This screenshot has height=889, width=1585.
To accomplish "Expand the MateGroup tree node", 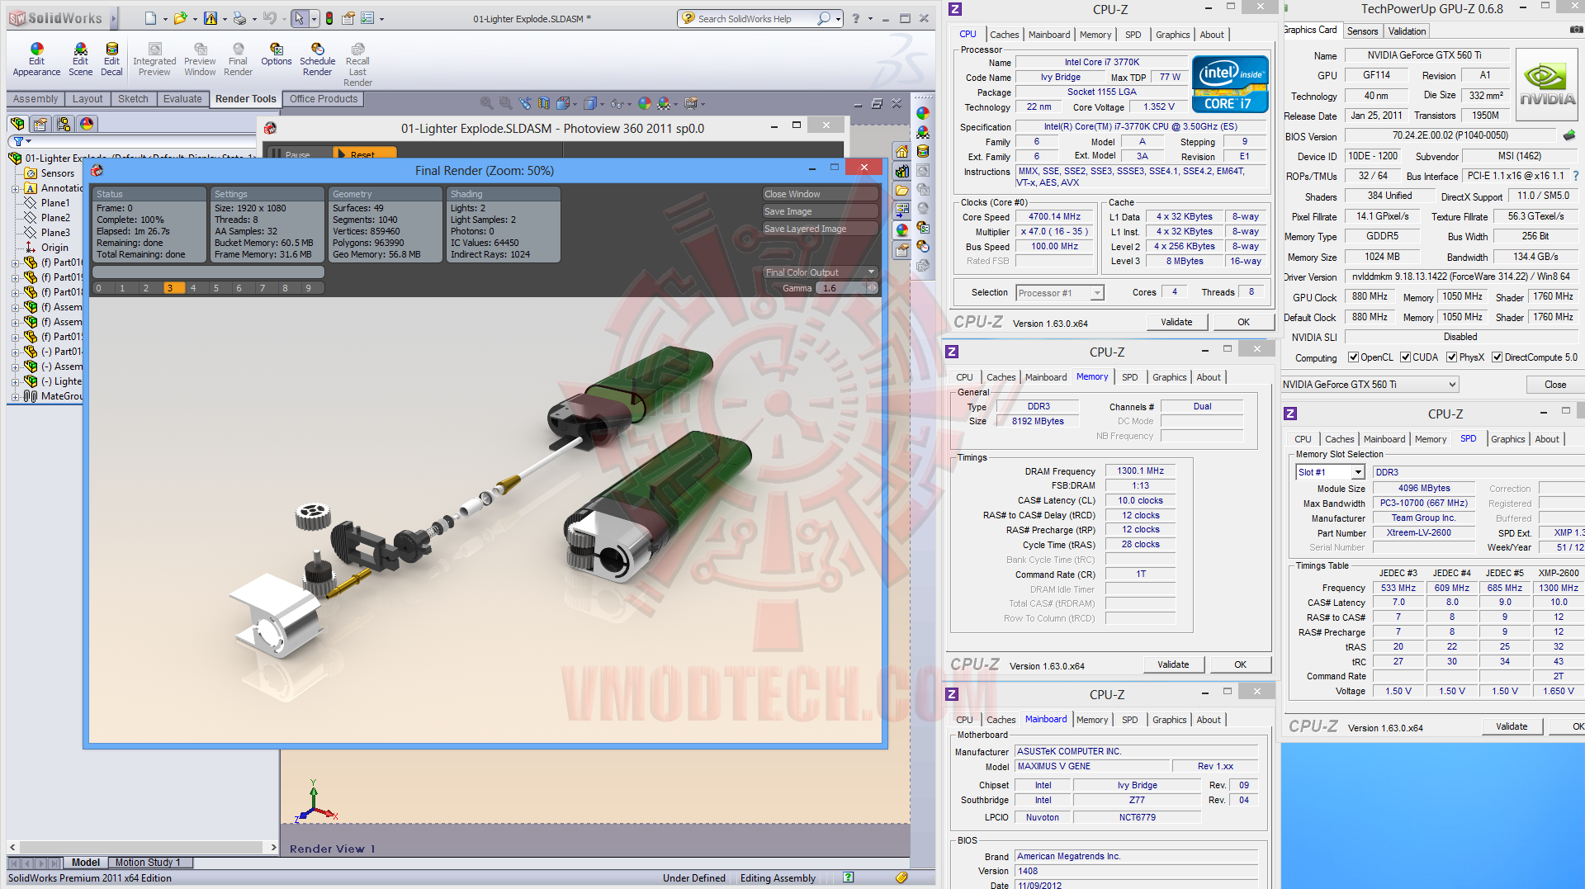I will coord(15,396).
